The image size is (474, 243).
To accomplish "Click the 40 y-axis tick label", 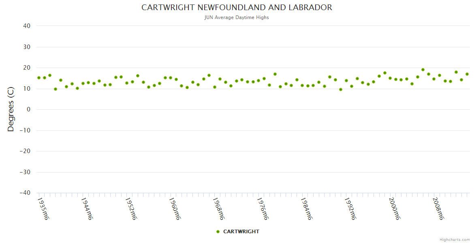I will click(x=27, y=26).
